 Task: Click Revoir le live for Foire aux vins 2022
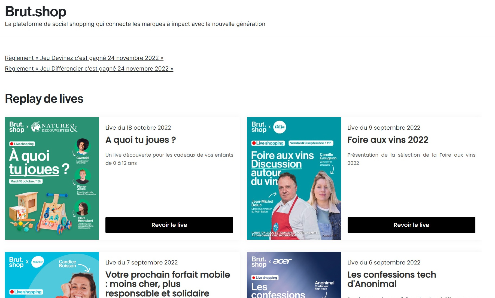[x=411, y=225]
